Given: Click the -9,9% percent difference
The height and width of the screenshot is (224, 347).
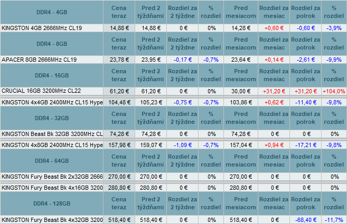Looking at the screenshot, I should coord(334,60).
